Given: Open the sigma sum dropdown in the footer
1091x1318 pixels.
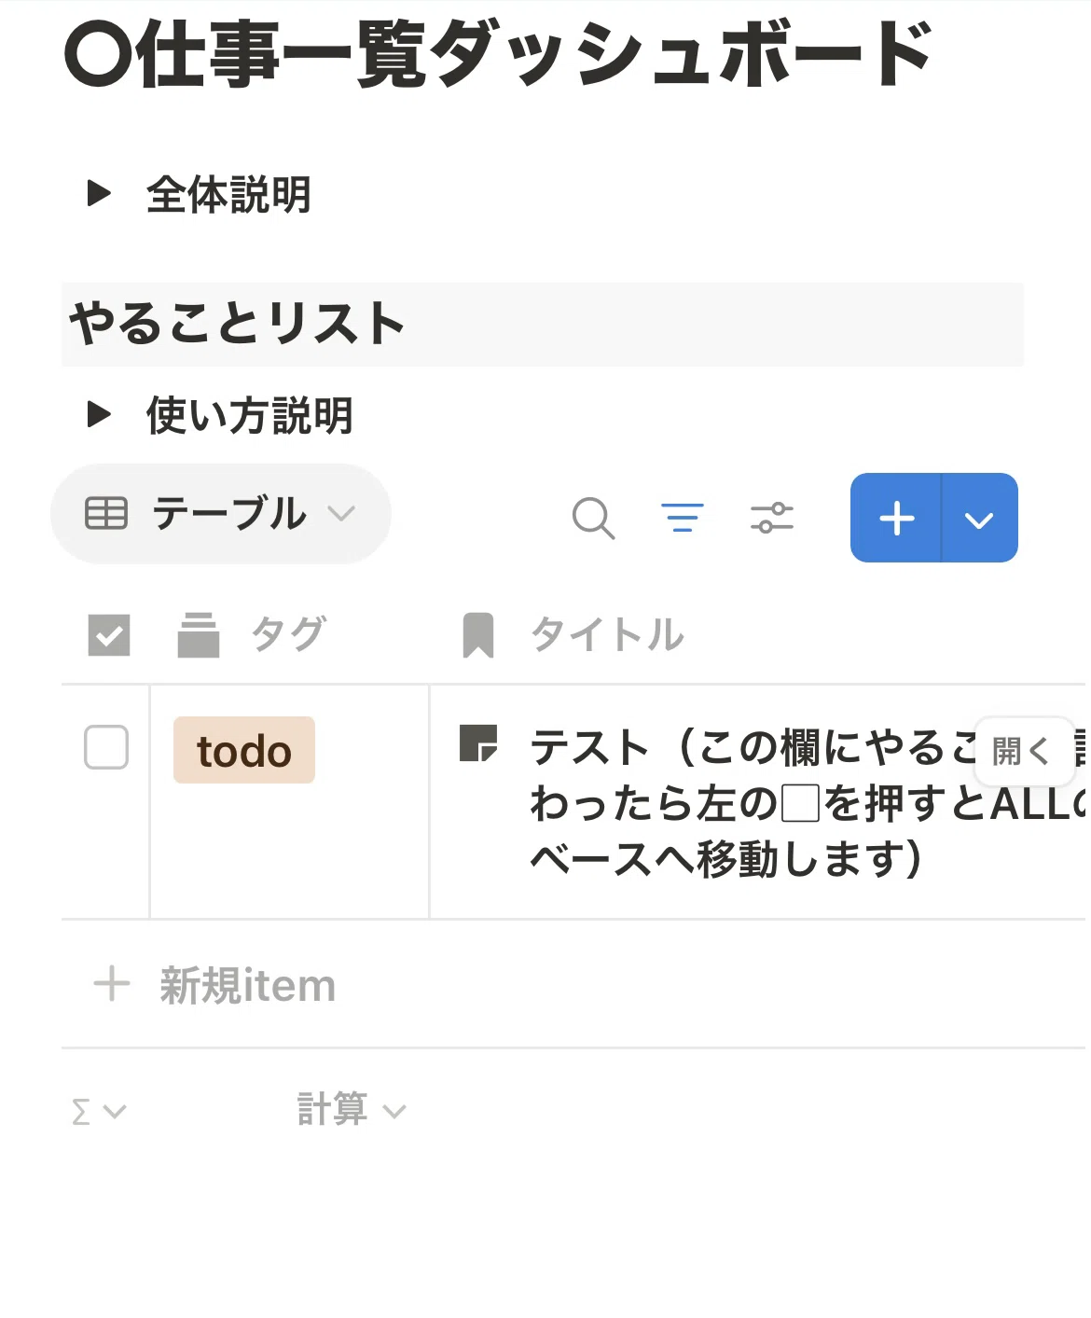Looking at the screenshot, I should click(x=98, y=1111).
